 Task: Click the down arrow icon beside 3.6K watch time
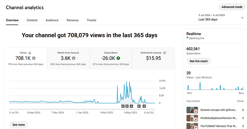(x=74, y=58)
